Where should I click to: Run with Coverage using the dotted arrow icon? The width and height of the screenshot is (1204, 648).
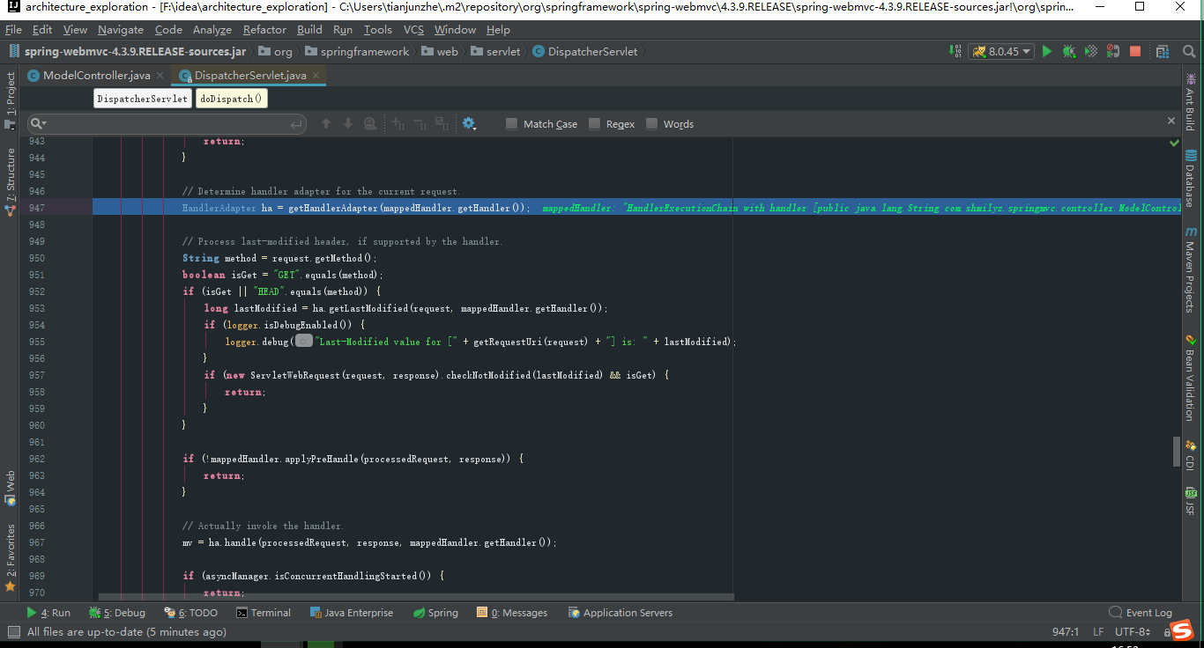[x=1089, y=51]
